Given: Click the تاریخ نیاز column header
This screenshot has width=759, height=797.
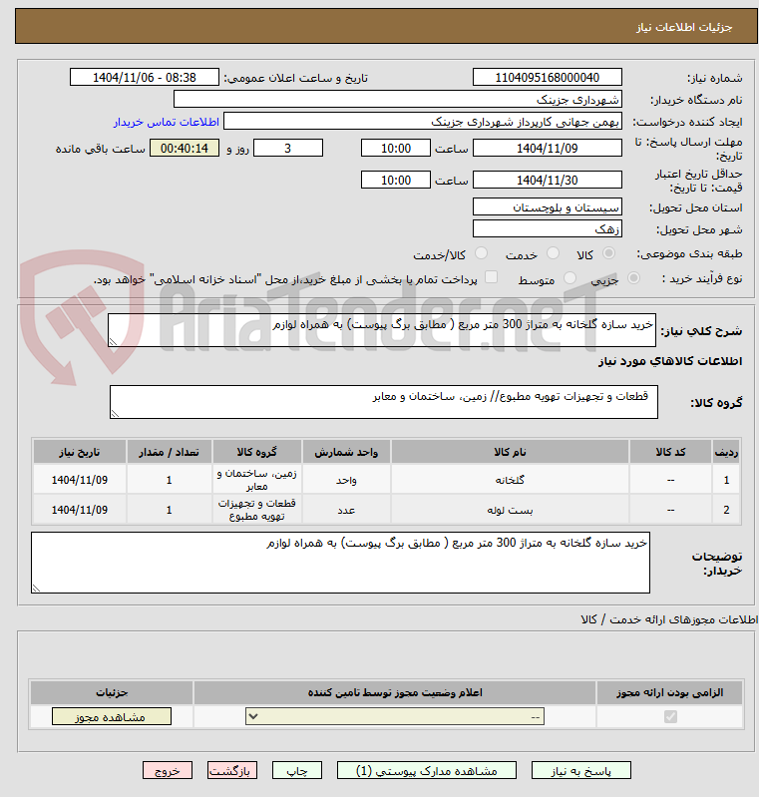Looking at the screenshot, I should tap(80, 452).
